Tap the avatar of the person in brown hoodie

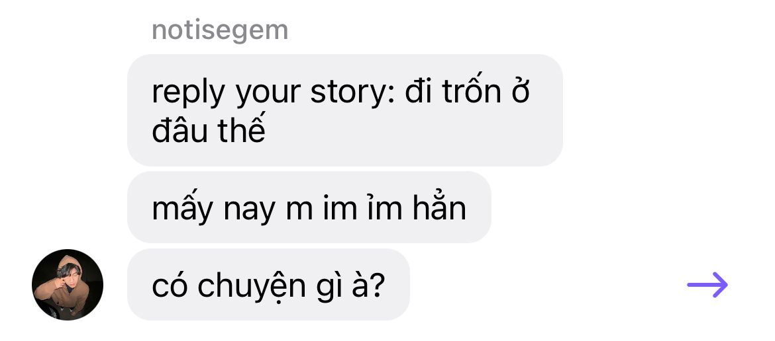click(x=67, y=285)
